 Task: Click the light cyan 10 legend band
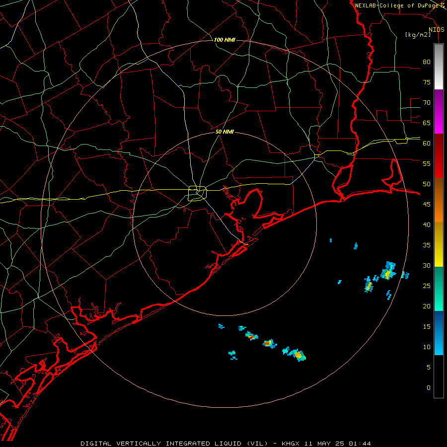(x=439, y=345)
